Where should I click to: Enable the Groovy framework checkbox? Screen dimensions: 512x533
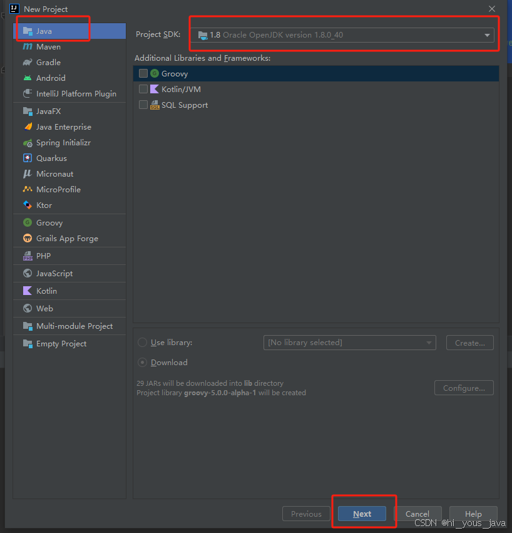coord(143,73)
